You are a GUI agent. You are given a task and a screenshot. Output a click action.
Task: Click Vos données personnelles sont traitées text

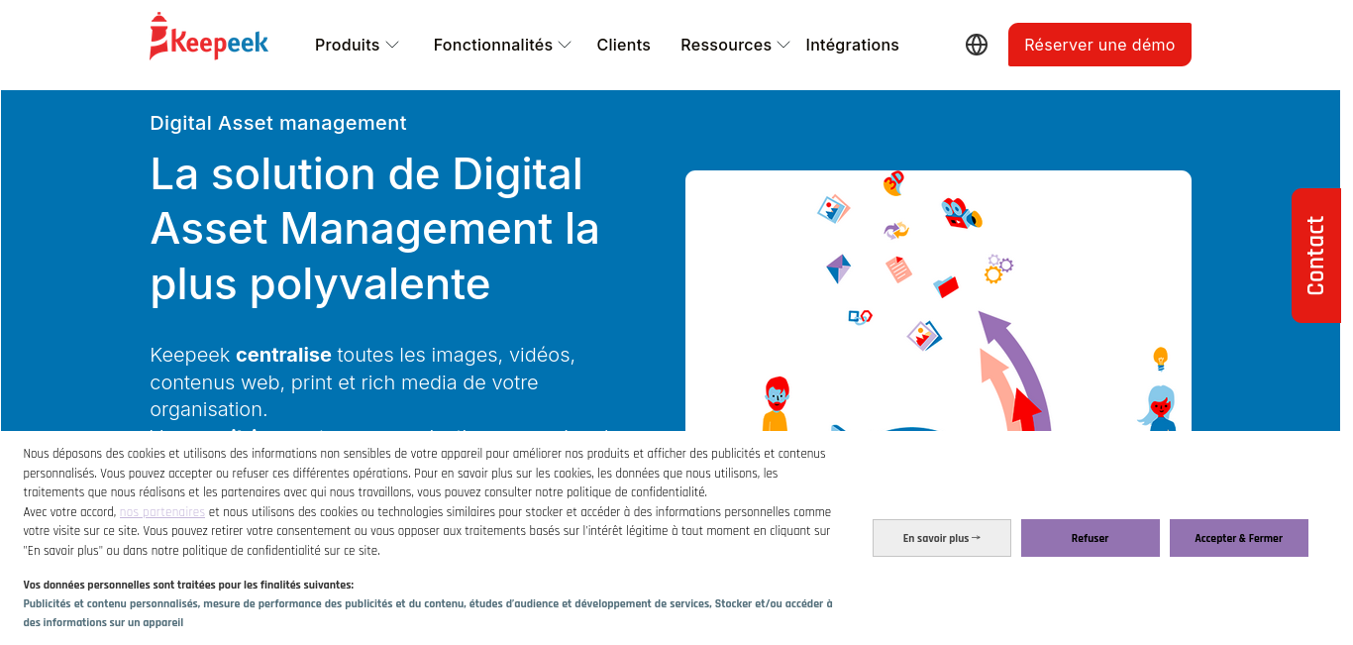188,585
